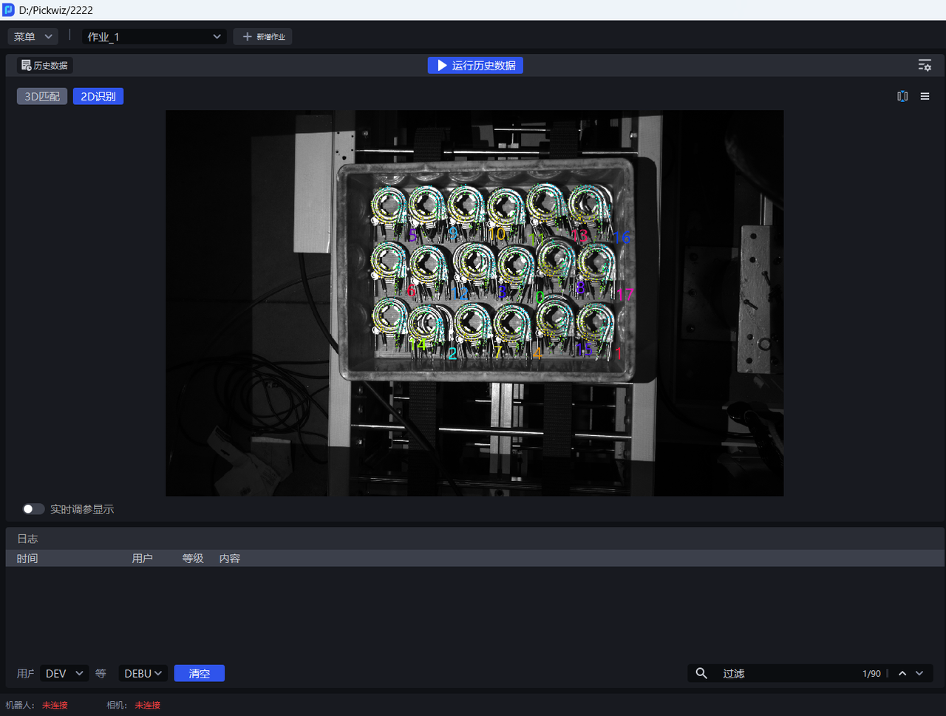Switch to the 3D匹配 tab
The height and width of the screenshot is (716, 946).
(42, 97)
